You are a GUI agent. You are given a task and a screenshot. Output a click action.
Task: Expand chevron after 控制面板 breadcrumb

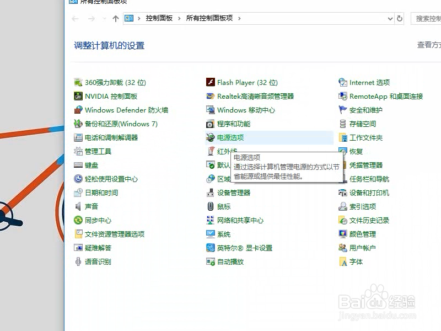179,19
